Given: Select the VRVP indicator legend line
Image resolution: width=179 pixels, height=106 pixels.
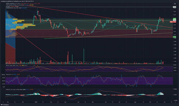Looking at the screenshot, I should pyautogui.click(x=22, y=5).
